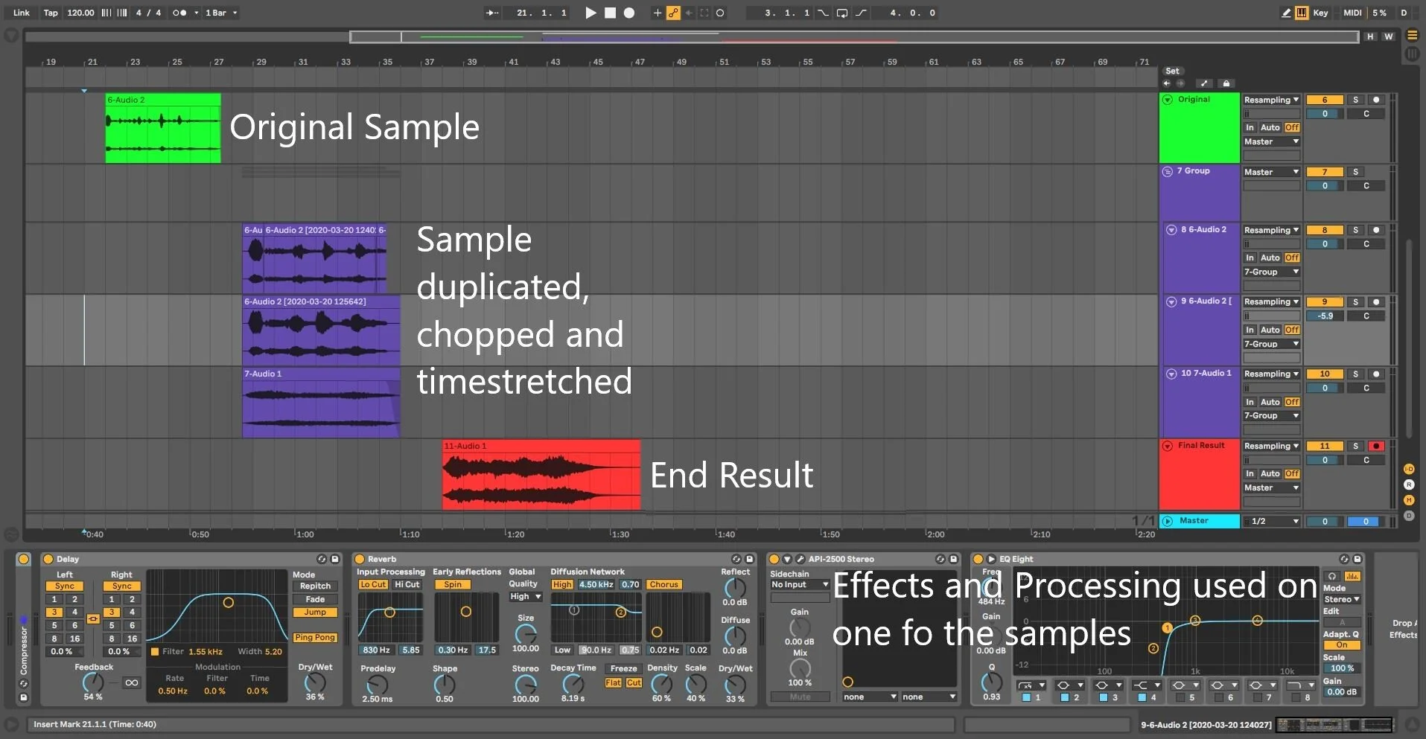The height and width of the screenshot is (739, 1426).
Task: Toggle EQ Eight band 4 activator
Action: 1142,698
